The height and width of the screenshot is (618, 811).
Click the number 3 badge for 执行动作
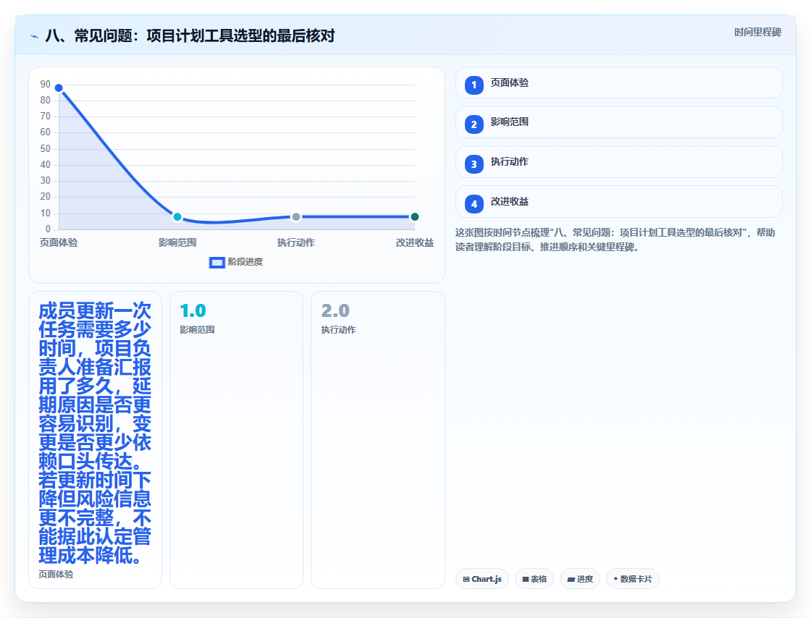474,164
